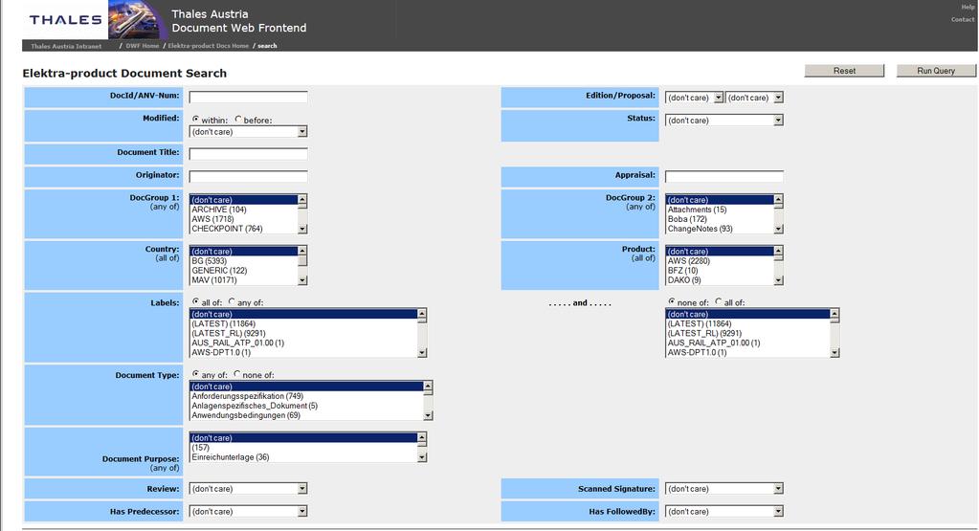
Task: Select DAKO (9) in Product list
Action: click(720, 280)
